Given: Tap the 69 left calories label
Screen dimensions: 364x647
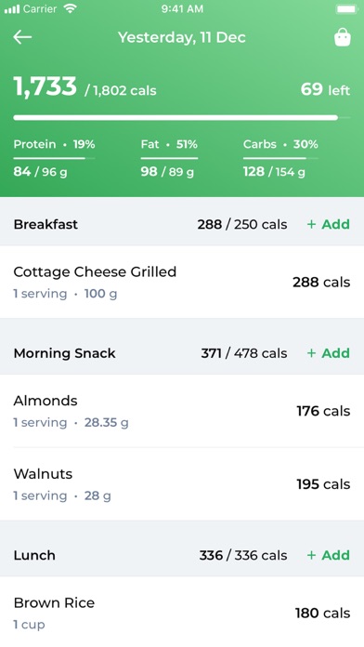Looking at the screenshot, I should pos(325,89).
